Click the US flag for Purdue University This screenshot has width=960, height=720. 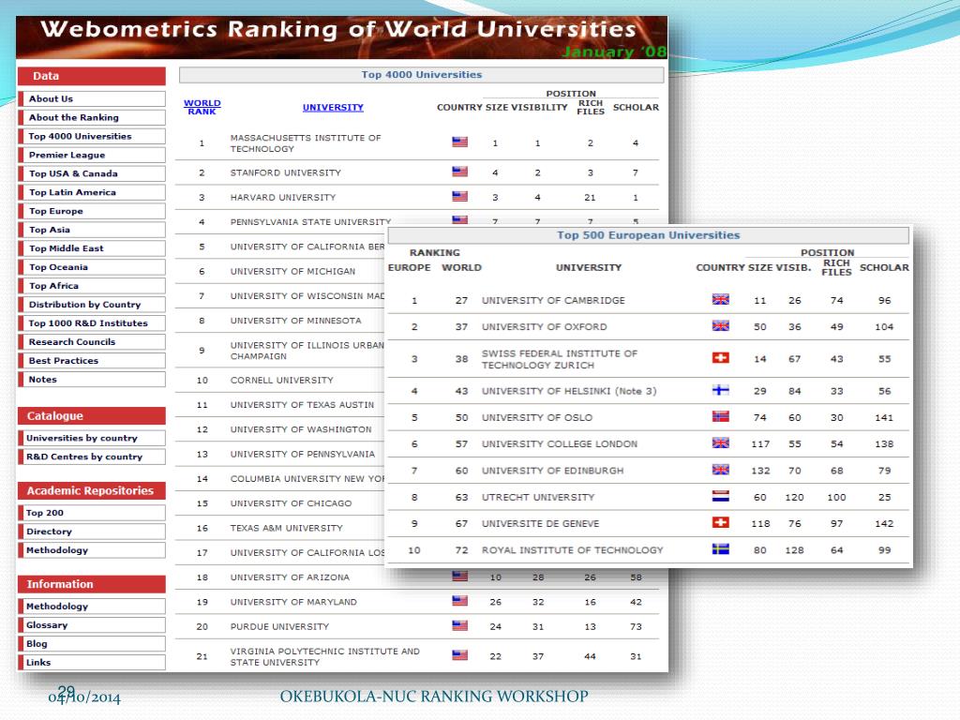459,625
